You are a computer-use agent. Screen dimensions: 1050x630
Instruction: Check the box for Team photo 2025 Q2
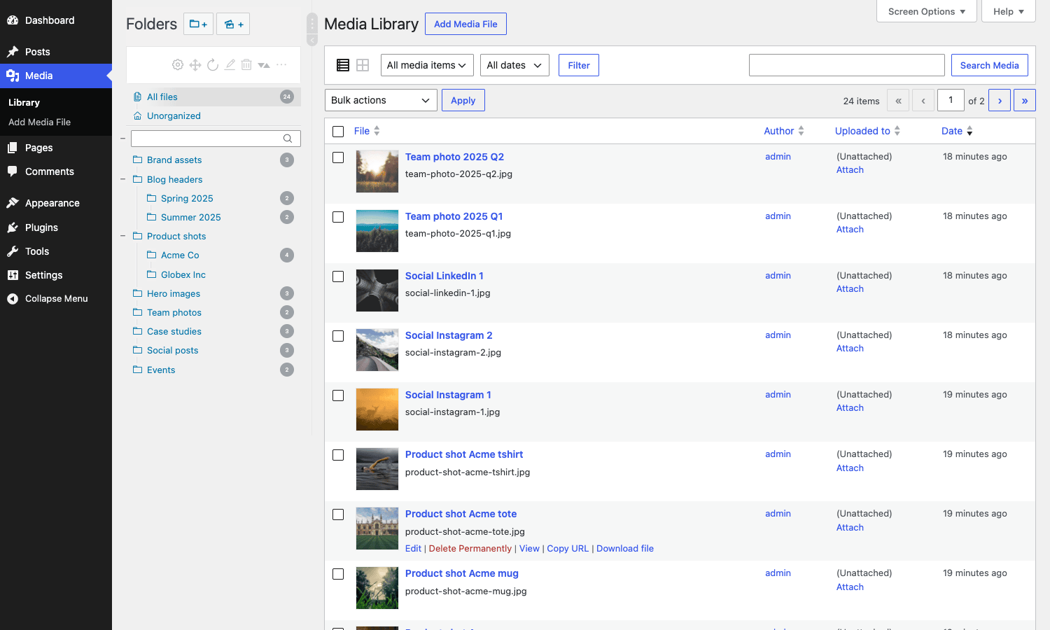click(338, 157)
